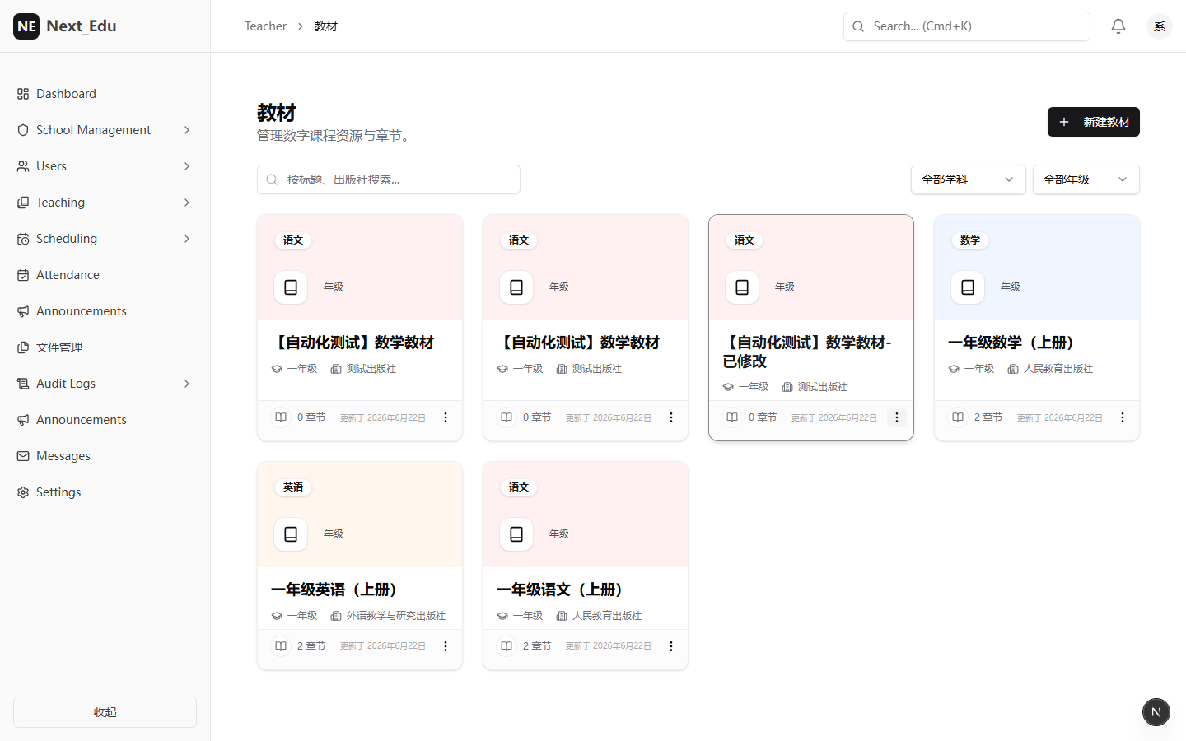Click the plus icon in 新建教材 button
The image size is (1186, 741).
(1064, 122)
